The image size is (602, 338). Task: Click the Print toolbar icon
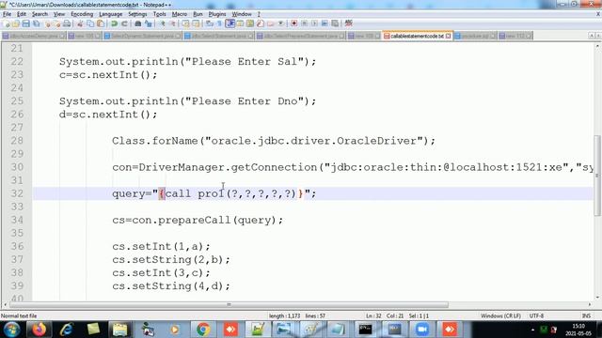67,23
